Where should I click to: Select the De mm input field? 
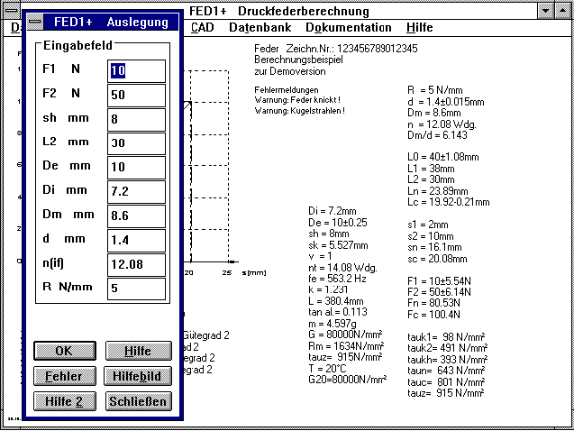(136, 168)
